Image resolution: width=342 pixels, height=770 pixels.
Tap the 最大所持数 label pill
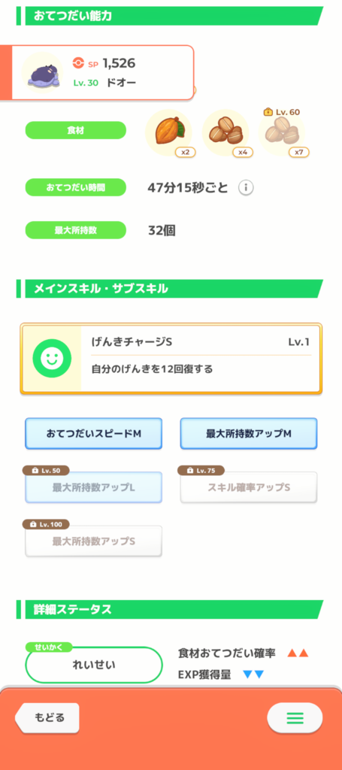76,230
